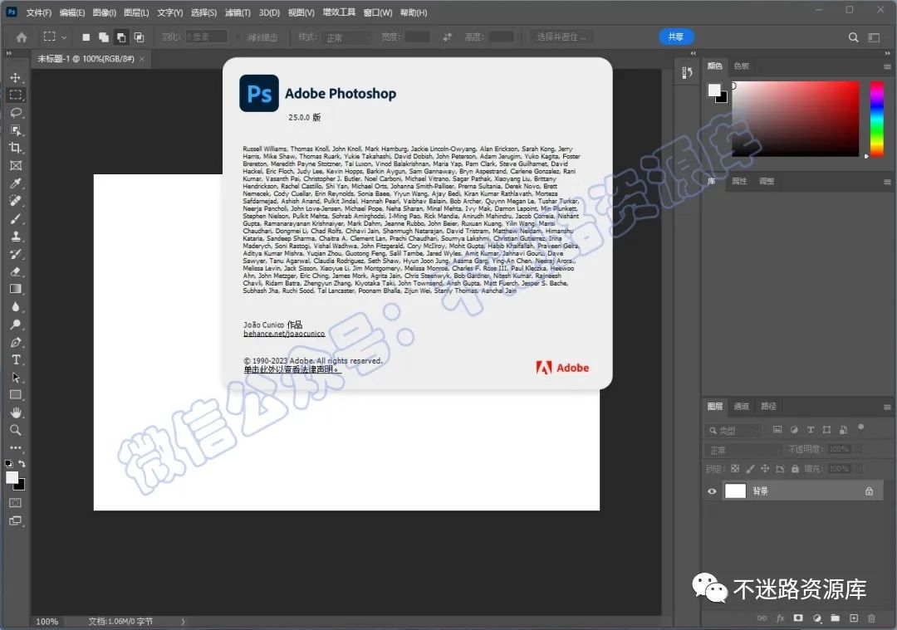Select the Move tool

point(16,77)
